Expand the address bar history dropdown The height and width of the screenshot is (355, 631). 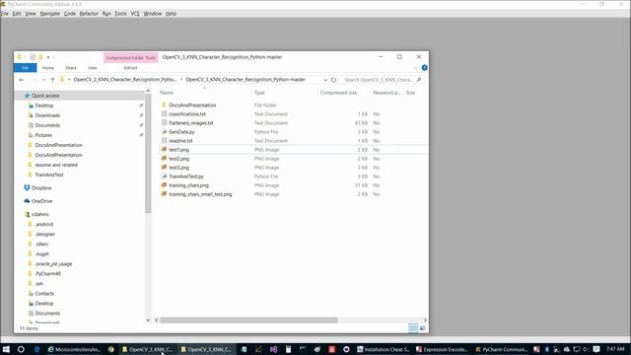pos(325,80)
